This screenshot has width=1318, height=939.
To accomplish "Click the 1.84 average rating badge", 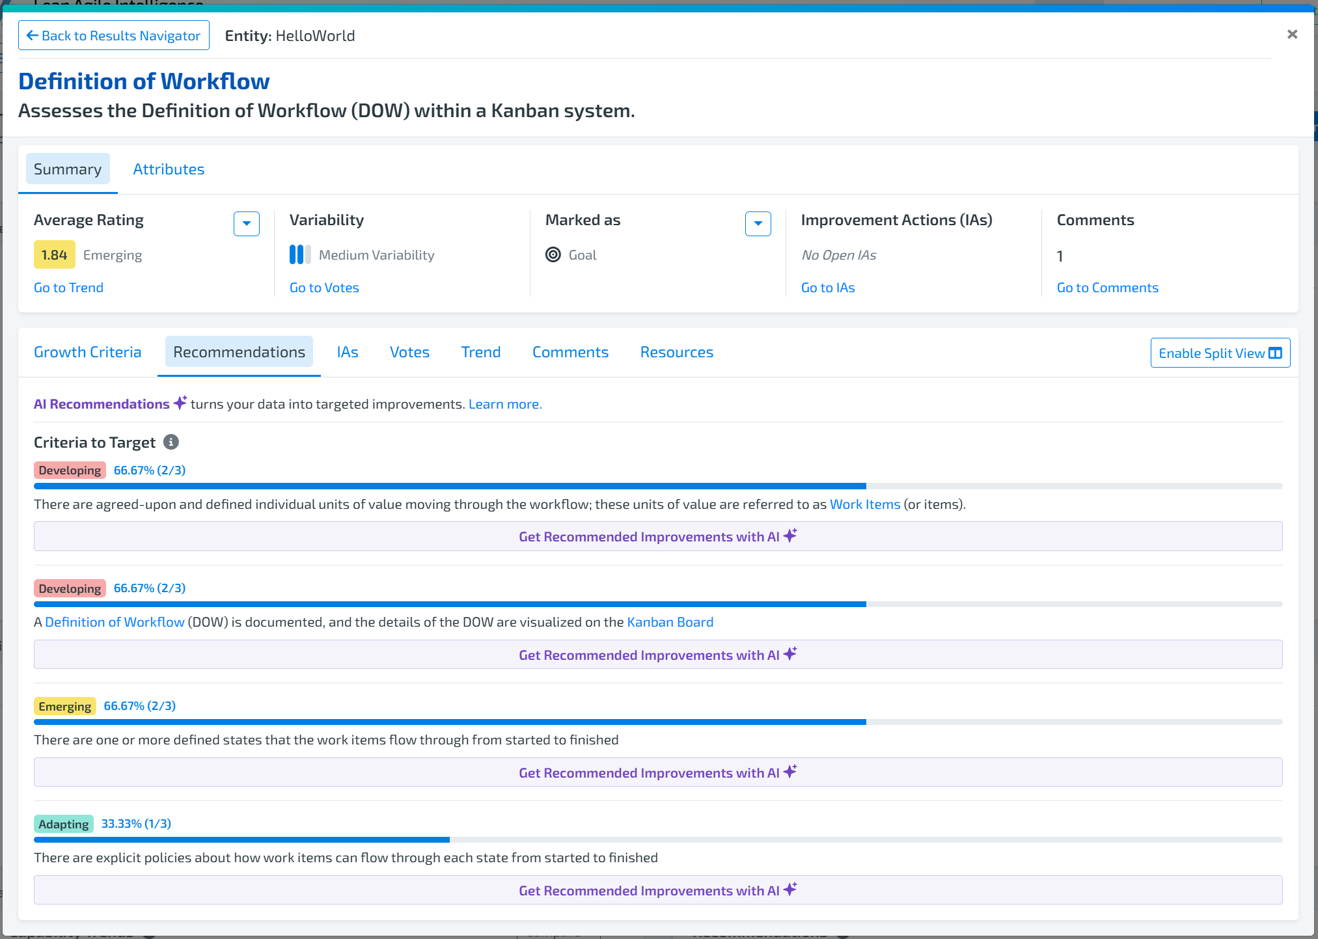I will (x=54, y=255).
